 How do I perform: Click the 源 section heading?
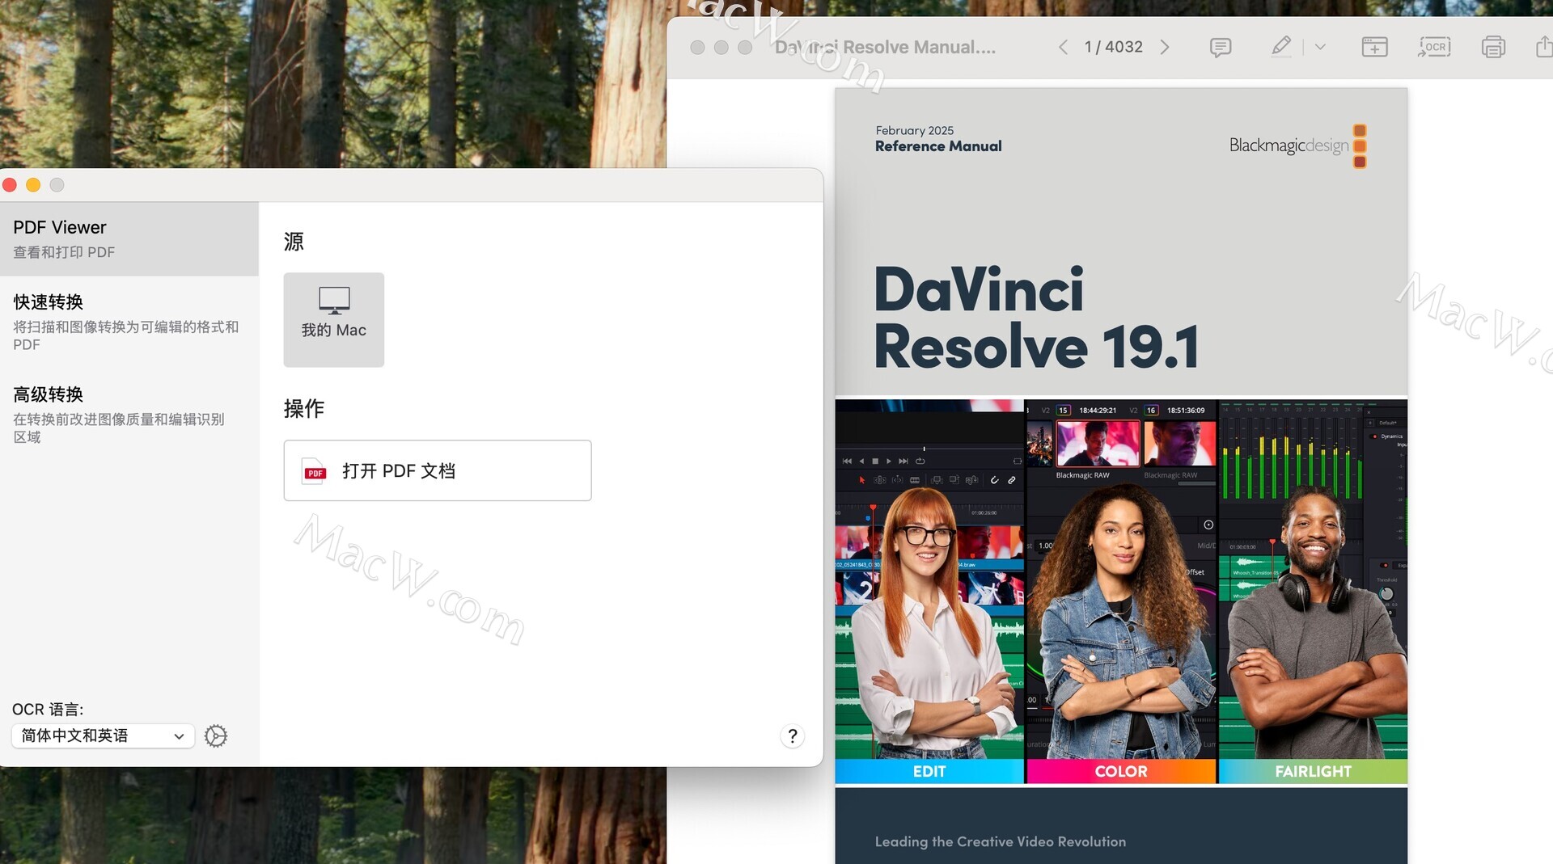pos(294,242)
